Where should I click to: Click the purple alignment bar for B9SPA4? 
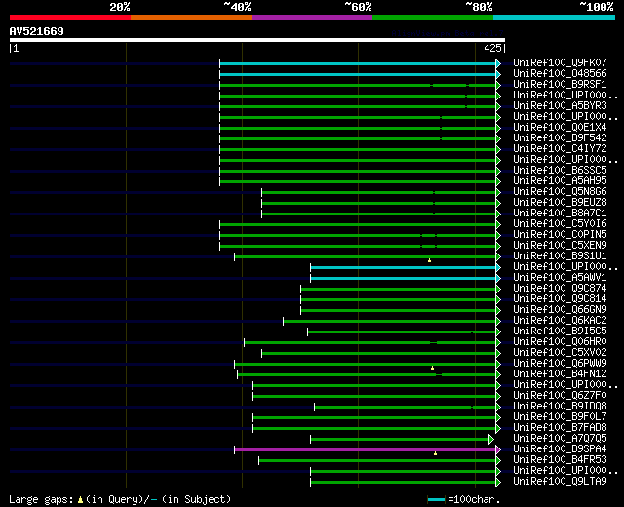365,450
